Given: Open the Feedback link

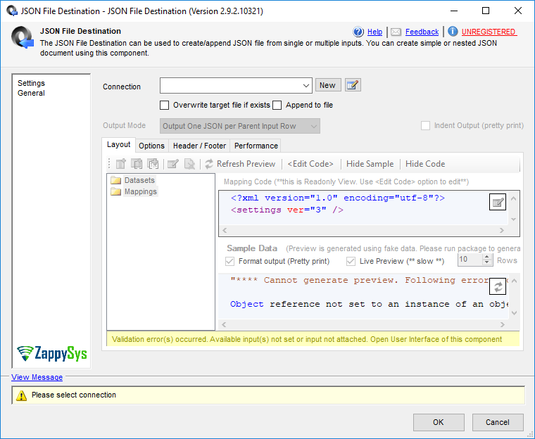Looking at the screenshot, I should [x=422, y=32].
